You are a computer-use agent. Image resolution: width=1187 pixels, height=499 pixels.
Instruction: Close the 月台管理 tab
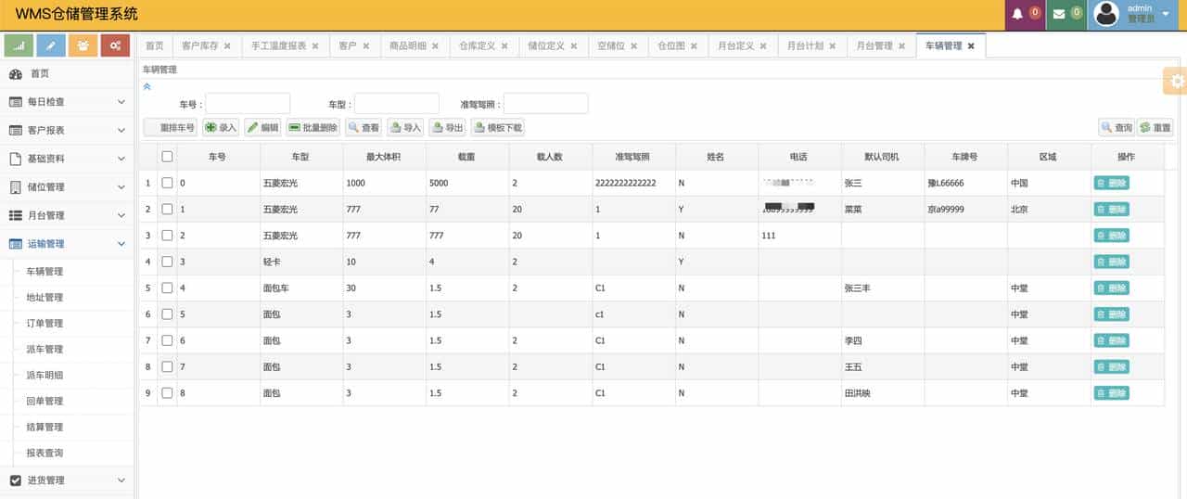coord(901,45)
